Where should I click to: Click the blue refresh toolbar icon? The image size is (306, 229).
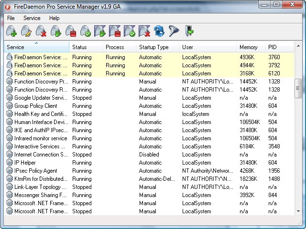(x=160, y=32)
